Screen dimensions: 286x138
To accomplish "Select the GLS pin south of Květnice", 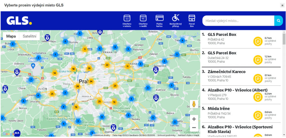I will pos(156,98).
